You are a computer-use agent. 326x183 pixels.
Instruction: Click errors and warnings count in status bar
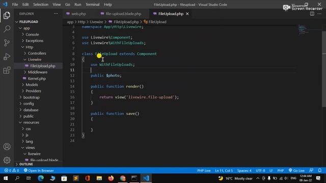pyautogui.click(x=12, y=170)
